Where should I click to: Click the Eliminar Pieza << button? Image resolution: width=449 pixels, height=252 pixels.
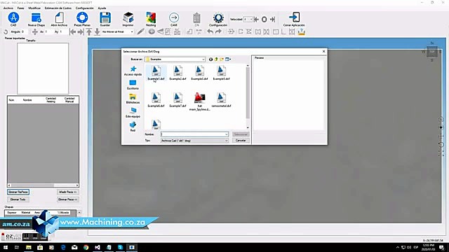(x=68, y=199)
